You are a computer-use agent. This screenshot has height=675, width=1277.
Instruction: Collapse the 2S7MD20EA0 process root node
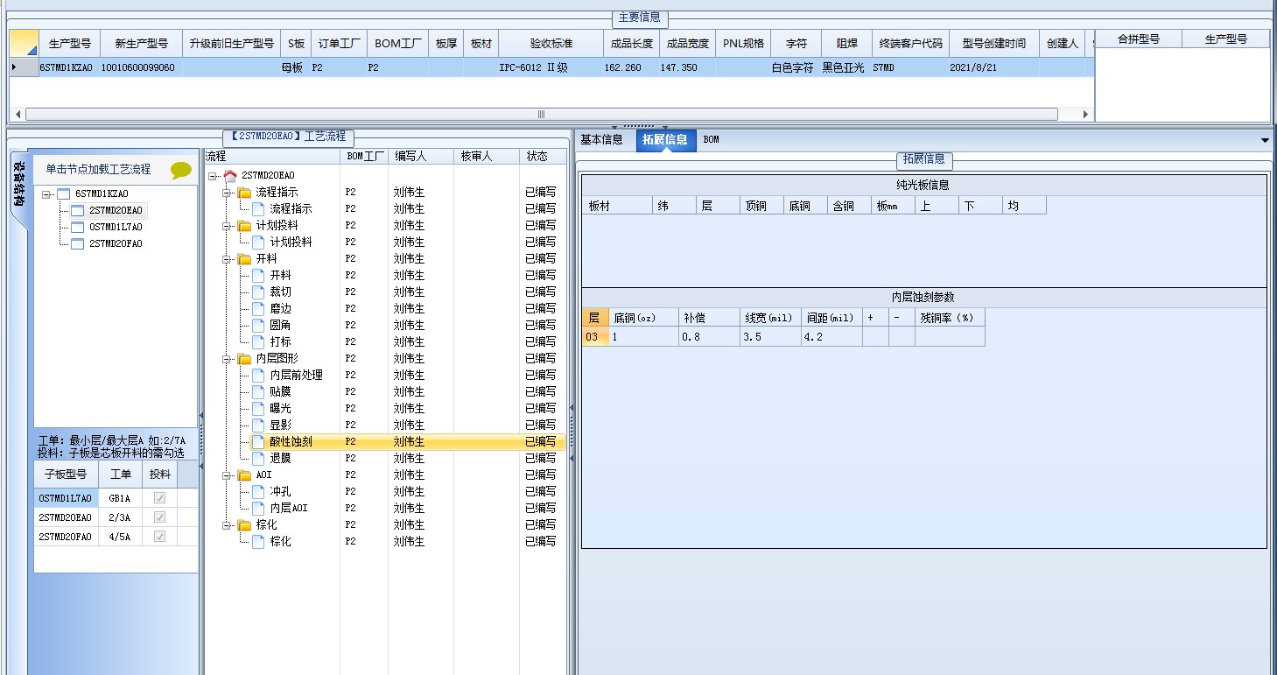(x=214, y=176)
